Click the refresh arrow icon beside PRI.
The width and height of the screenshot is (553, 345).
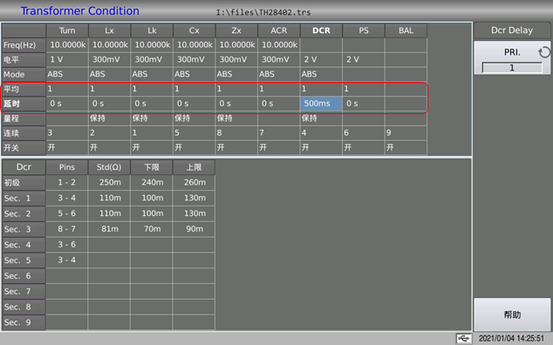[544, 52]
